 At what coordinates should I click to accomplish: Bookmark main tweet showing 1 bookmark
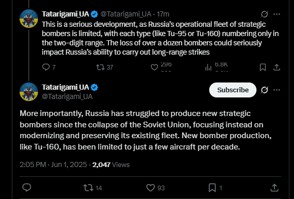pos(215,188)
